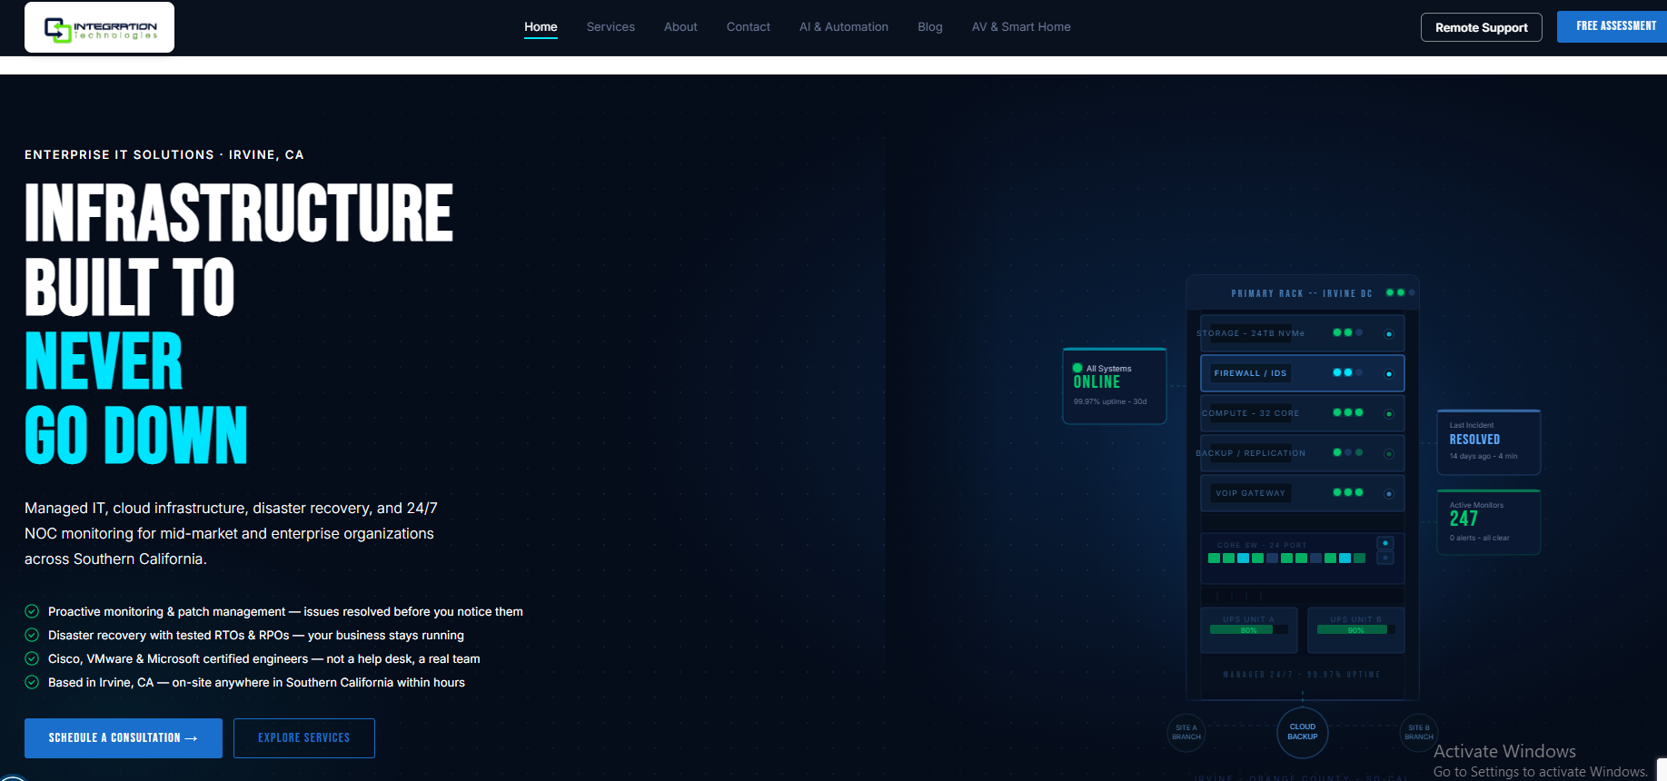The image size is (1667, 781).
Task: Click the CLOUD BACKUP node circle
Action: coord(1303,732)
